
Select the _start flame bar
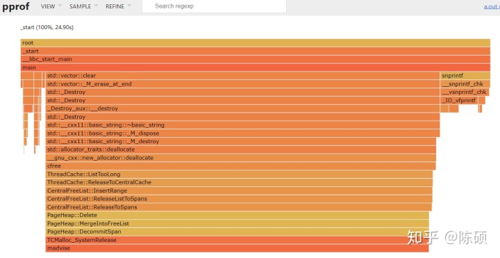click(x=256, y=51)
